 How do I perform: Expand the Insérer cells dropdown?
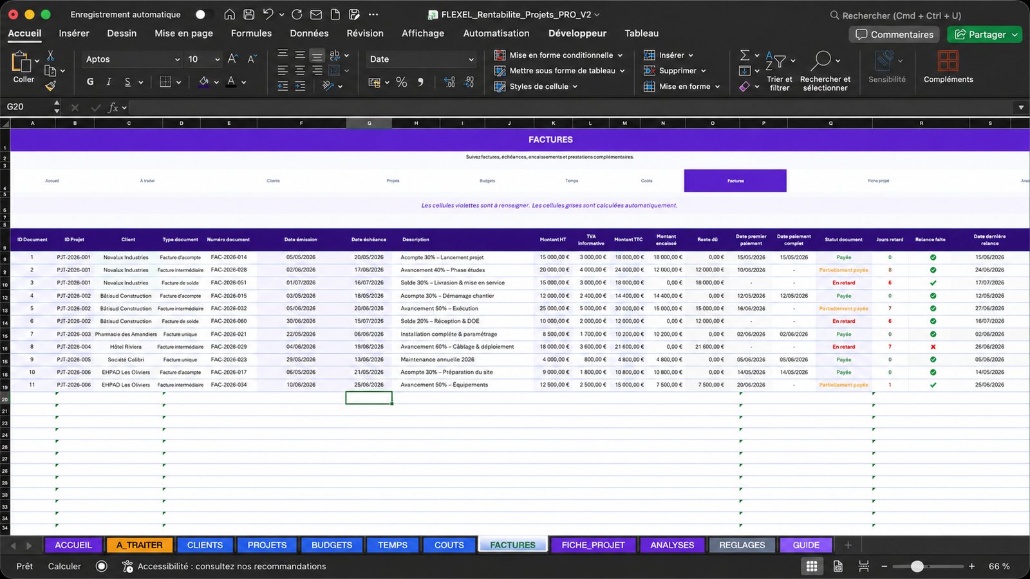coord(691,55)
